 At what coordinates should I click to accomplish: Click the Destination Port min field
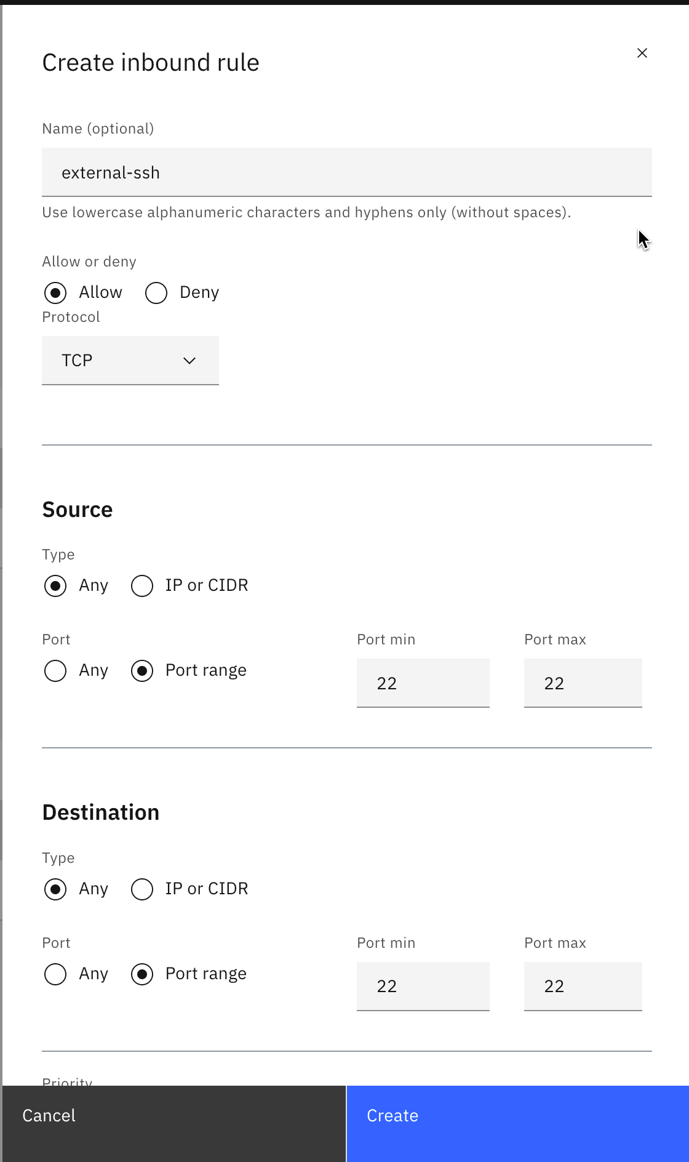[423, 986]
